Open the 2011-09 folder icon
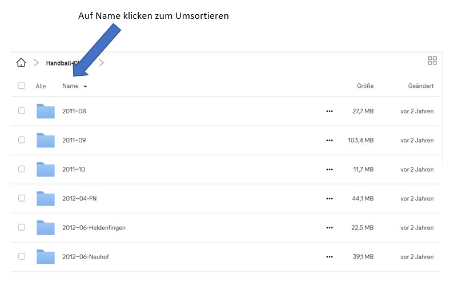The image size is (454, 286). (46, 140)
